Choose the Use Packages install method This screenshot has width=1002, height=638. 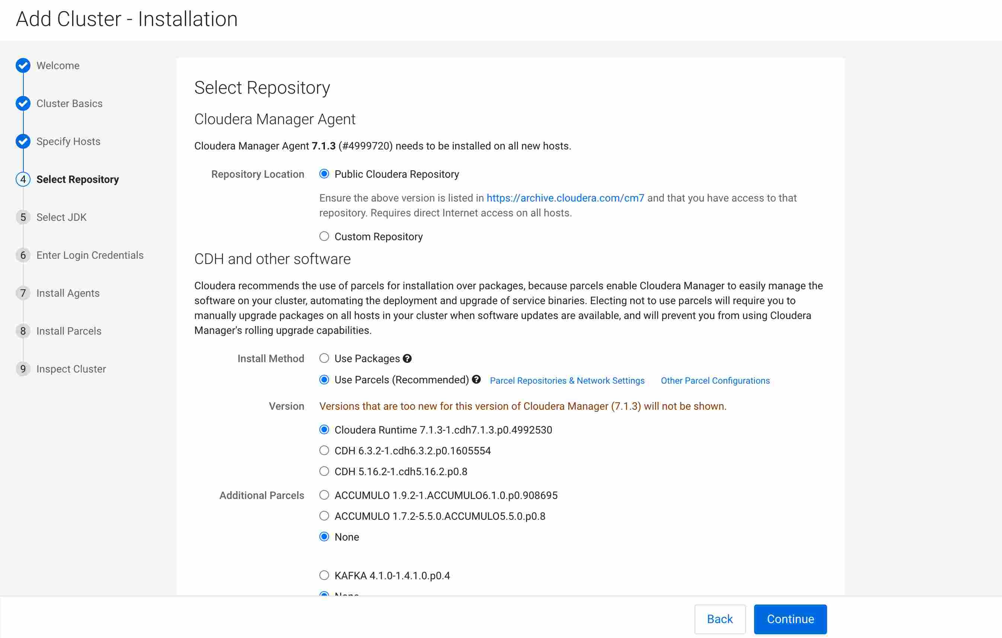click(324, 358)
